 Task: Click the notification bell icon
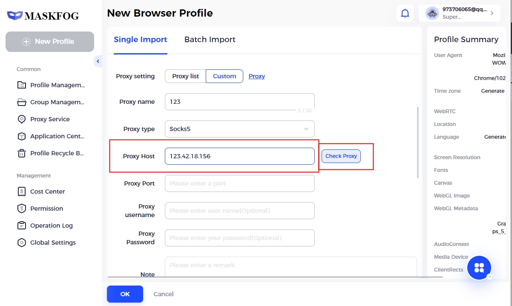pyautogui.click(x=405, y=14)
